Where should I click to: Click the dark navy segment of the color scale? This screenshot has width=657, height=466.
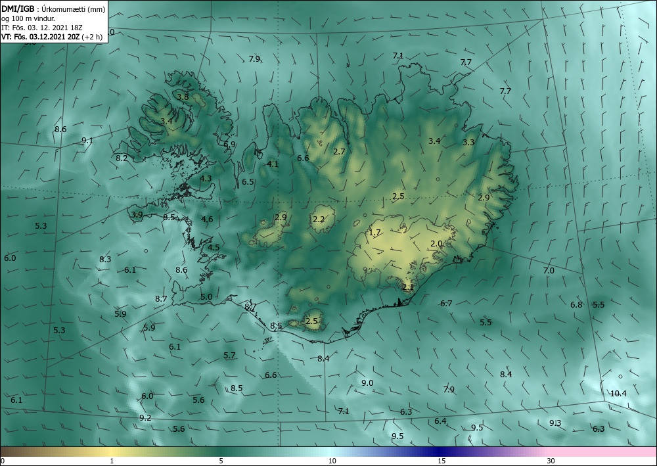point(440,452)
